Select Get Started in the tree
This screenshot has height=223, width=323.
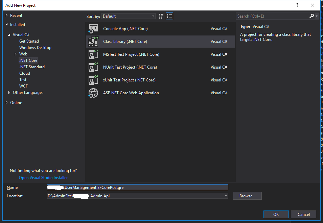pyautogui.click(x=29, y=41)
